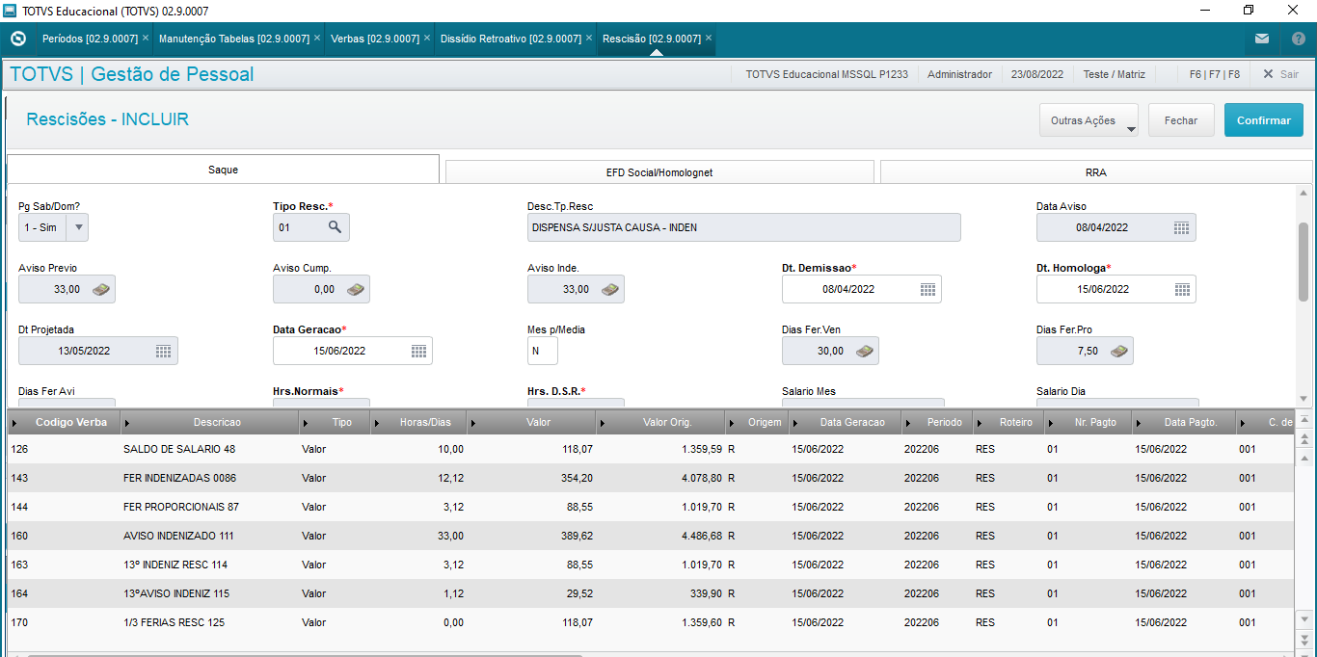
Task: Open the Valor Orig. column header arrow
Action: pyautogui.click(x=603, y=423)
